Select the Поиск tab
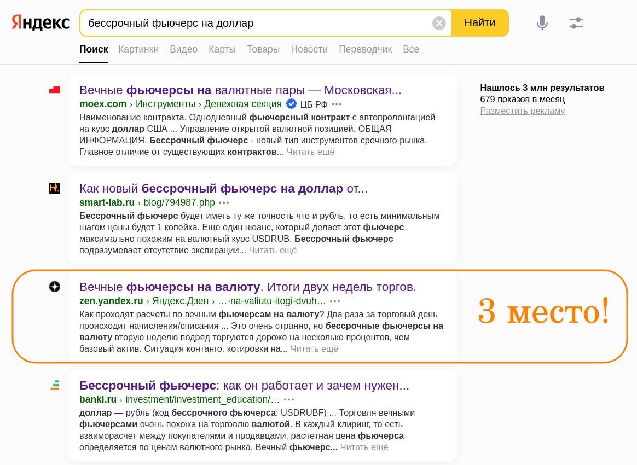Viewport: 637px width, 465px height. tap(94, 49)
